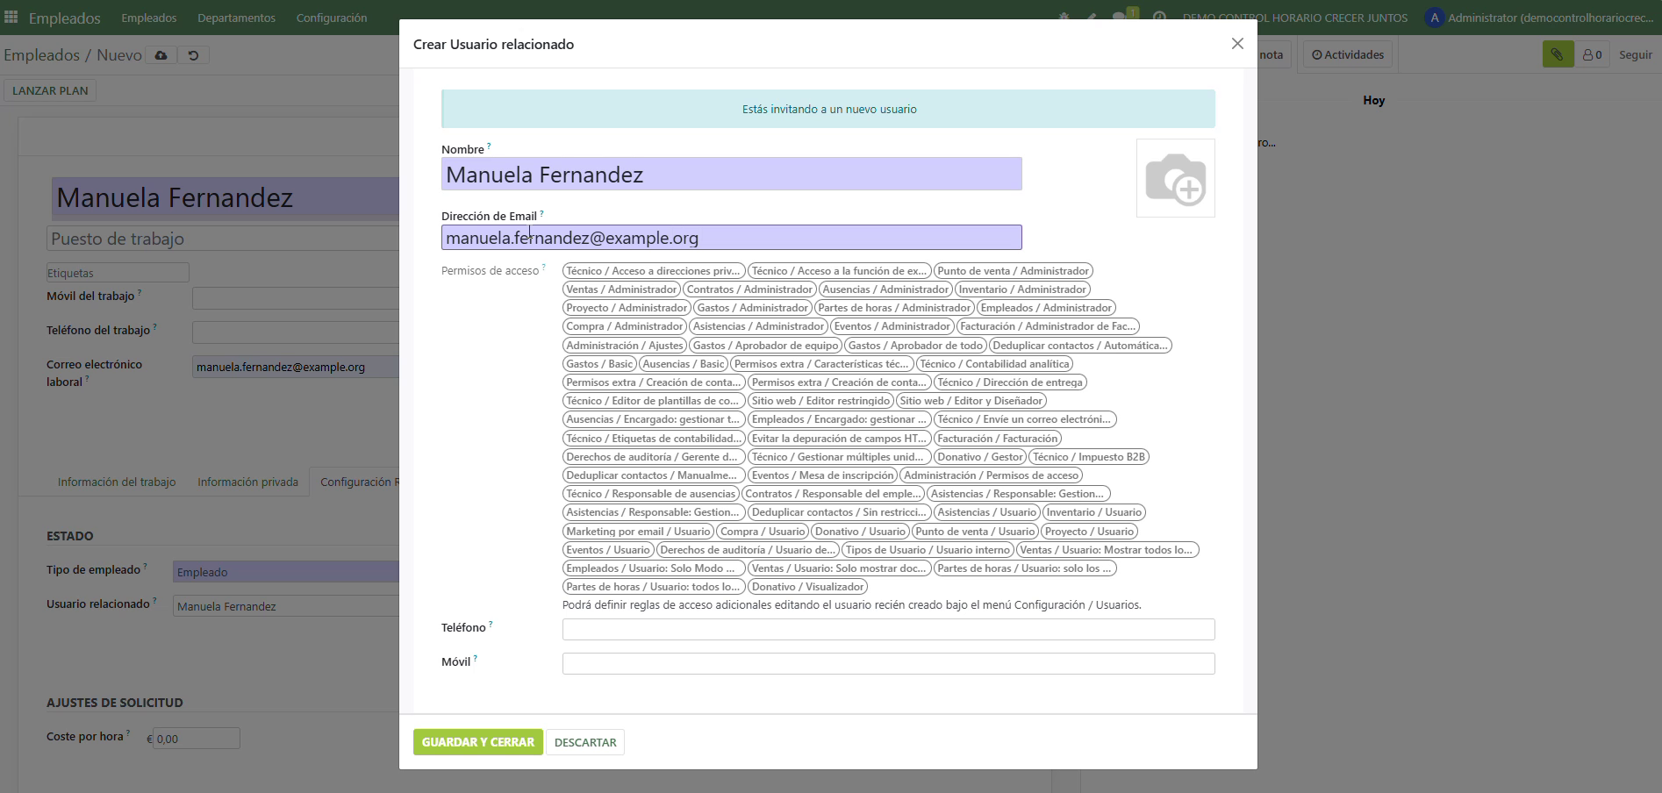The image size is (1662, 793).
Task: Open the Departamentos menu
Action: [x=236, y=18]
